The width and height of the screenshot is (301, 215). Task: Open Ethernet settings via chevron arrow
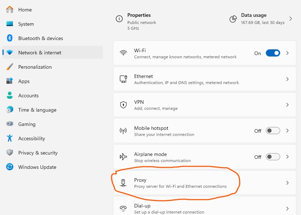(x=287, y=79)
